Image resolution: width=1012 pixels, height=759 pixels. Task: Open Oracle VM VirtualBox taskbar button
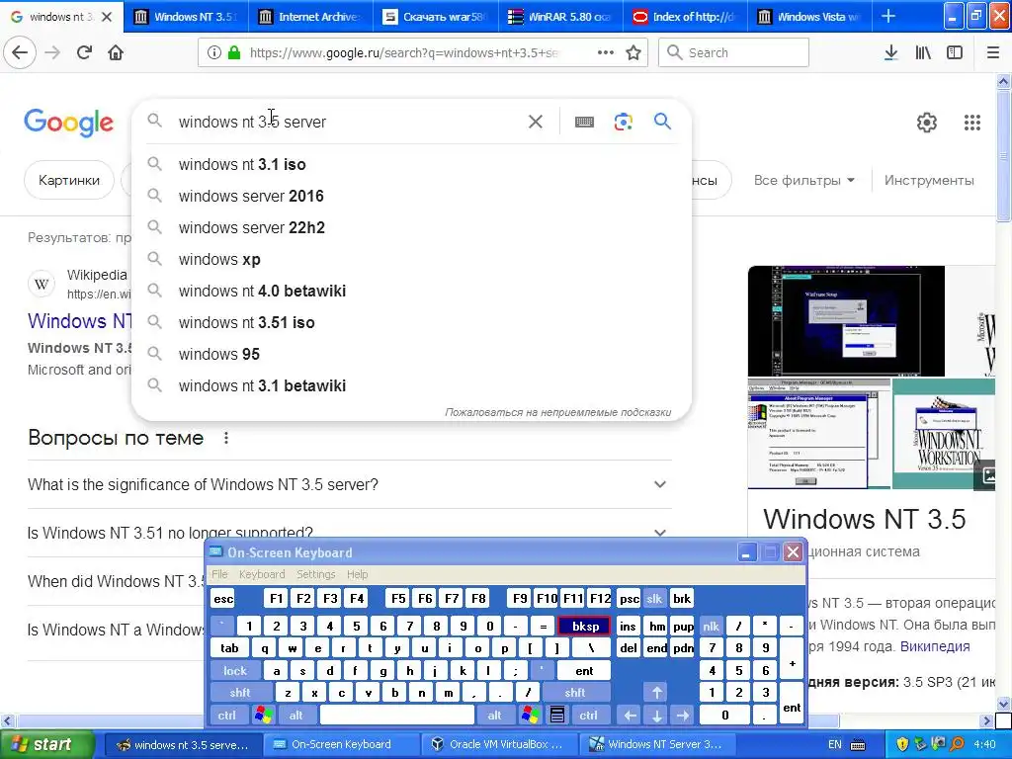point(497,744)
